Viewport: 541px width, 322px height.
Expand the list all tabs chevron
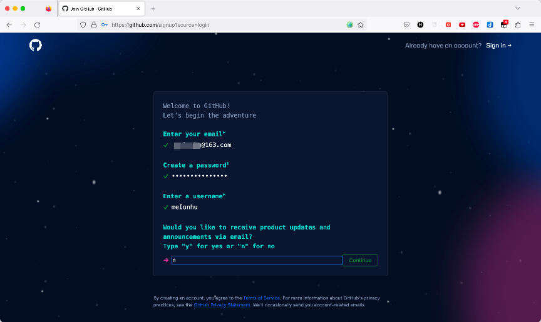pyautogui.click(x=518, y=8)
